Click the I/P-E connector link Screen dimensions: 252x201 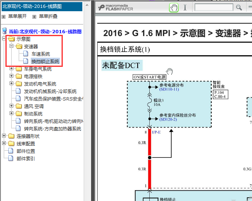(156, 132)
